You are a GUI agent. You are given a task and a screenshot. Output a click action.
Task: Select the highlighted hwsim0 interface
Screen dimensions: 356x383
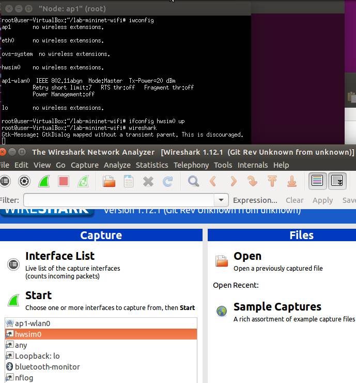[x=101, y=334]
